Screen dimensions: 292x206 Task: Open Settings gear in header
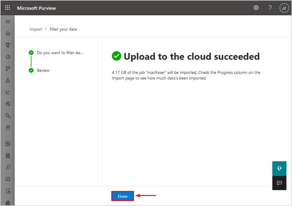(x=256, y=8)
